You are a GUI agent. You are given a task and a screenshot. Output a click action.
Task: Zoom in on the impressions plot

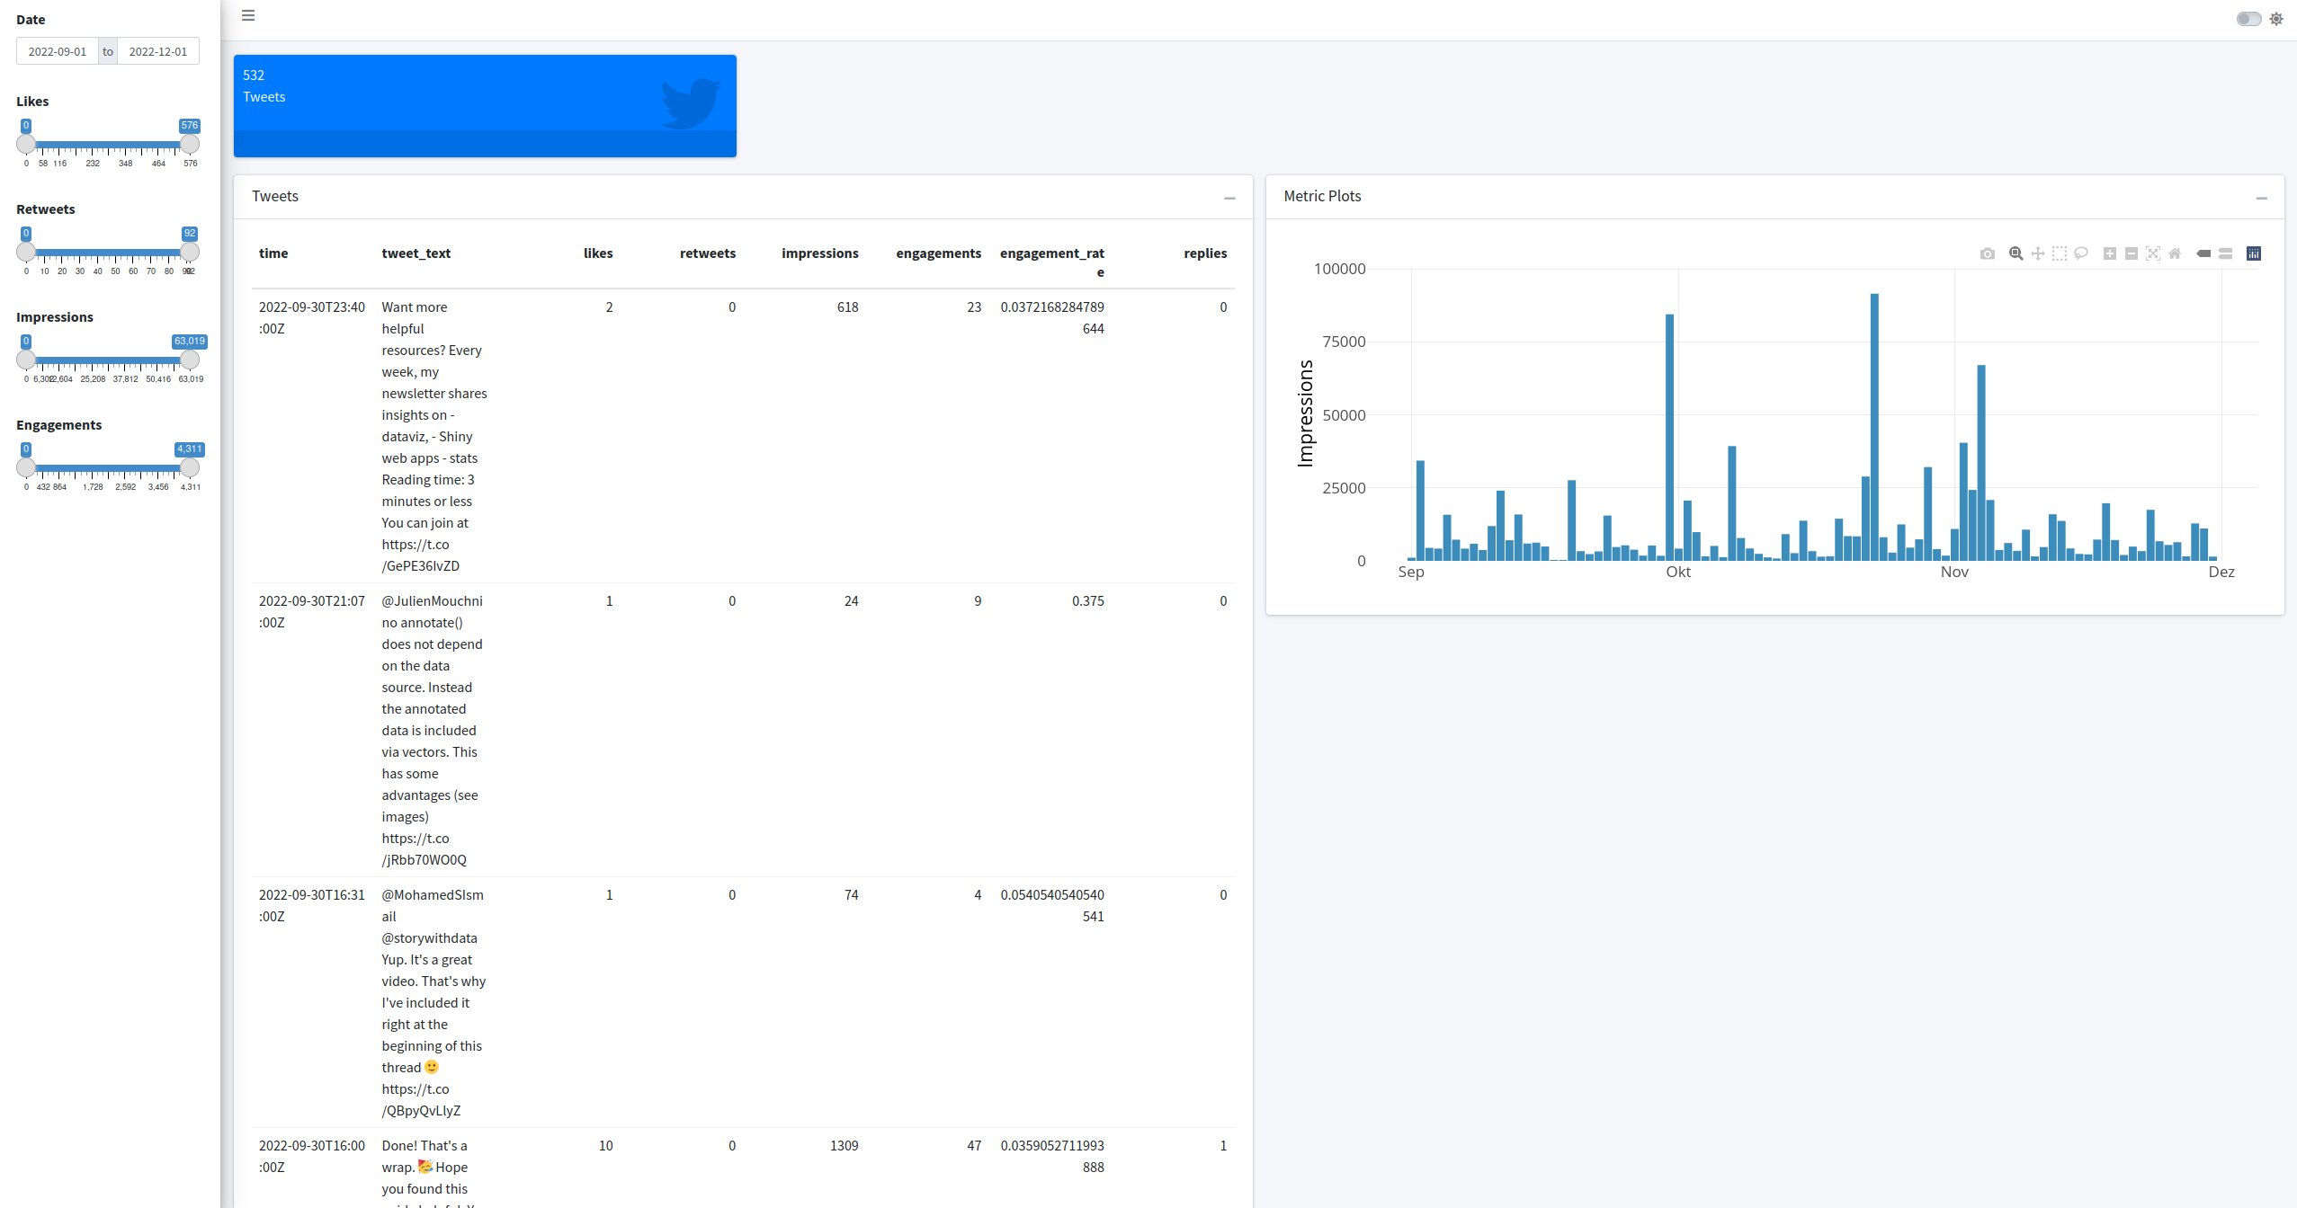click(2110, 253)
